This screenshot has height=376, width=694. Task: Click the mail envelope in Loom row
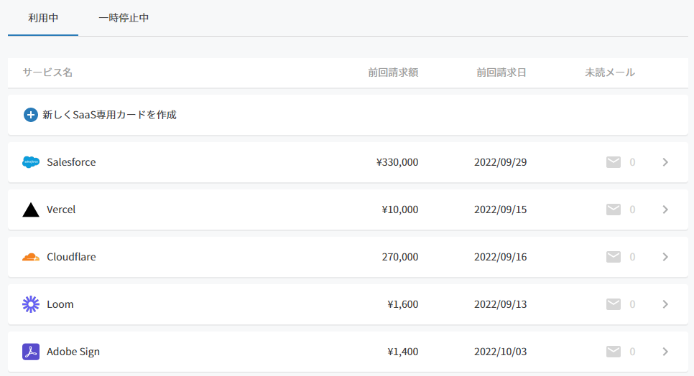[614, 304]
